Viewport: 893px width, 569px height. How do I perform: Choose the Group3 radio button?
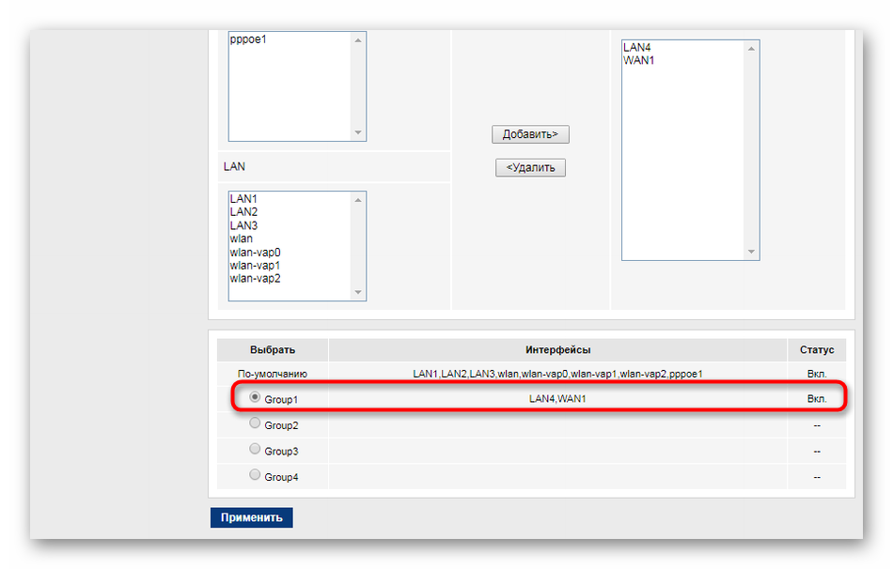pyautogui.click(x=255, y=449)
